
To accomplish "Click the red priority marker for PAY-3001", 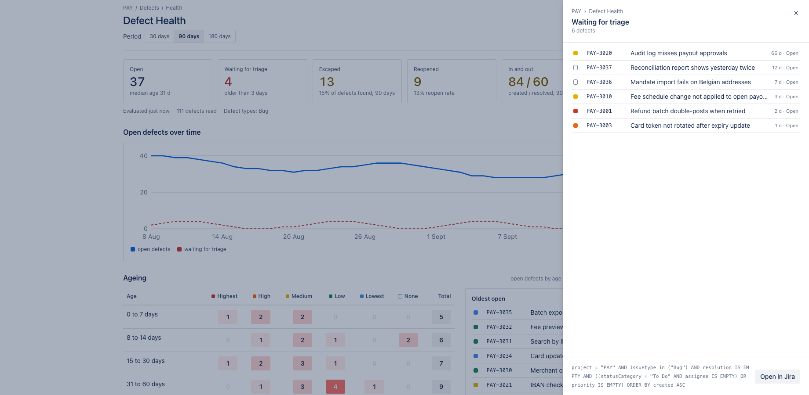I will 576,111.
